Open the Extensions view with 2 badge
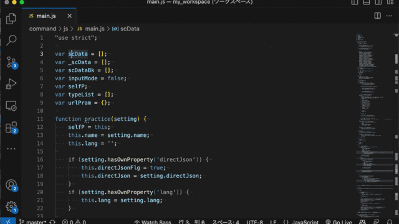 [x=11, y=128]
